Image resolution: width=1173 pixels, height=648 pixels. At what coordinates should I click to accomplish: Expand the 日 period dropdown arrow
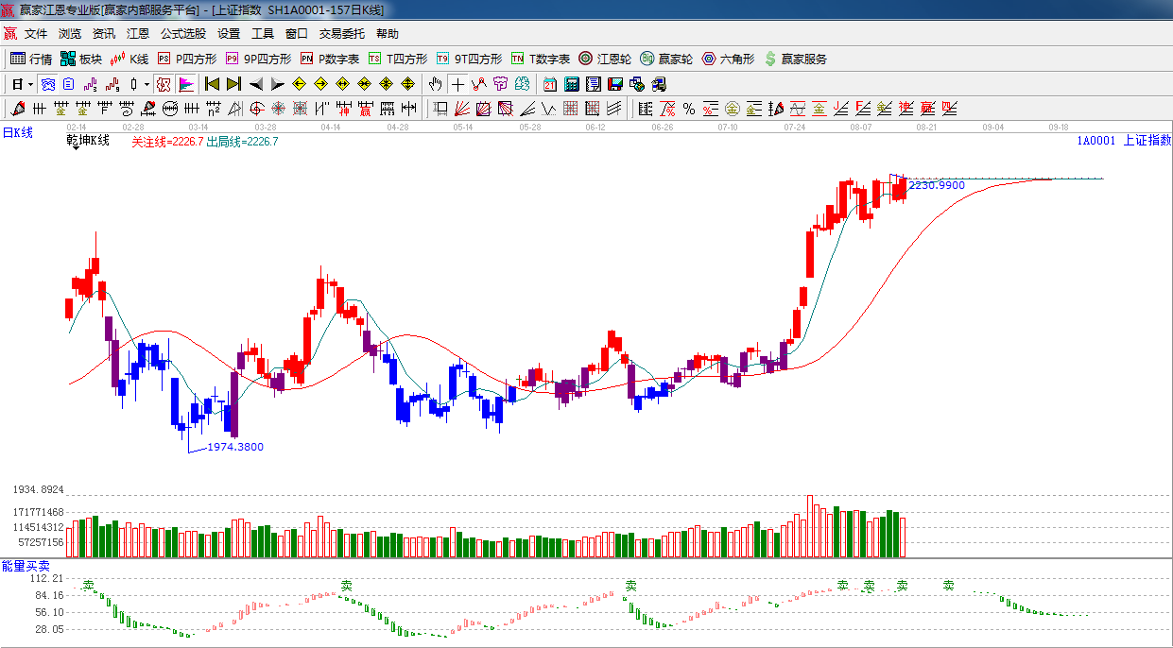coord(30,84)
